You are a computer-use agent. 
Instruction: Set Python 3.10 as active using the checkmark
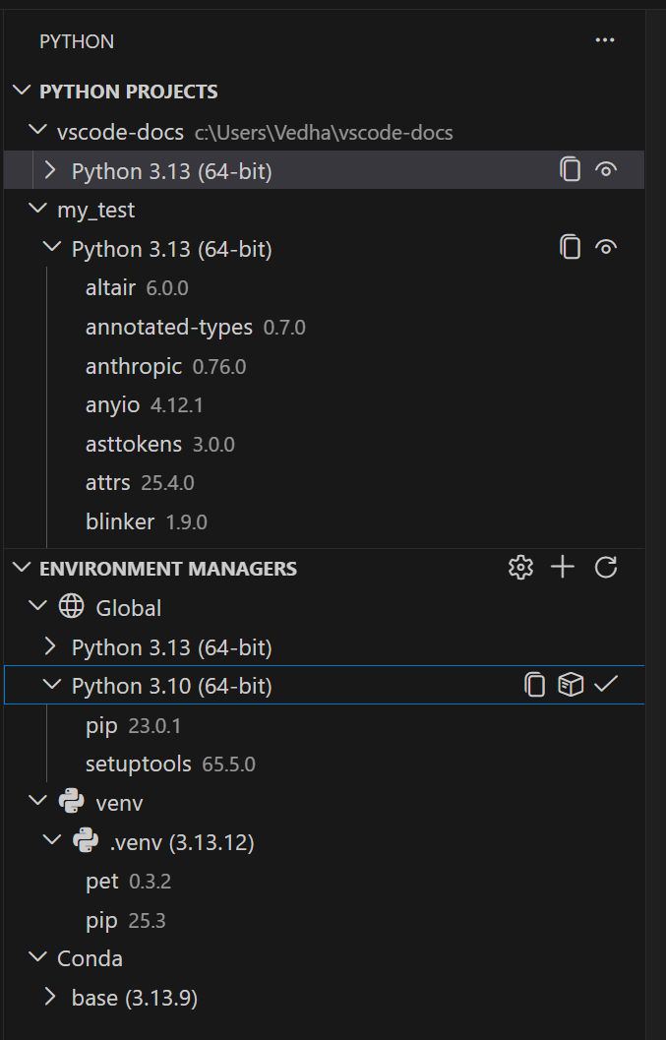(607, 684)
